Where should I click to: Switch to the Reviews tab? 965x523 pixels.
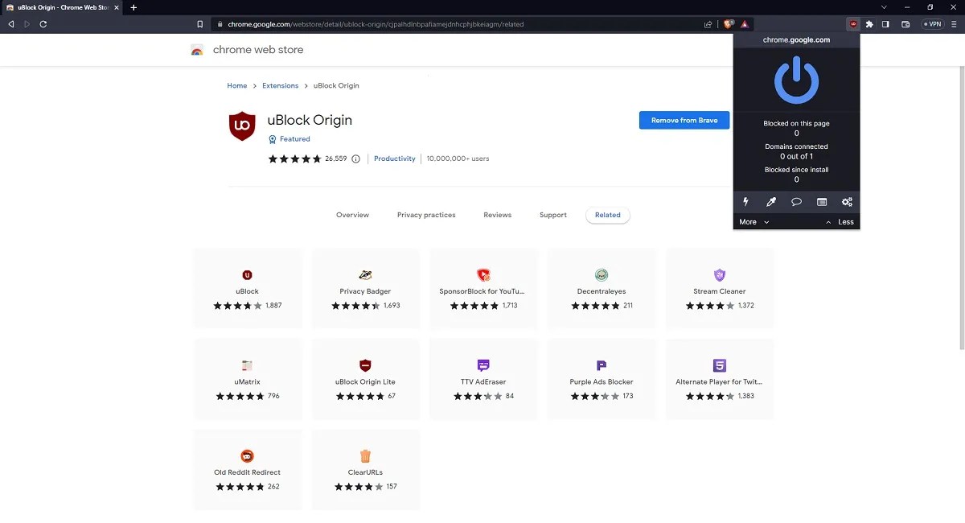497,215
